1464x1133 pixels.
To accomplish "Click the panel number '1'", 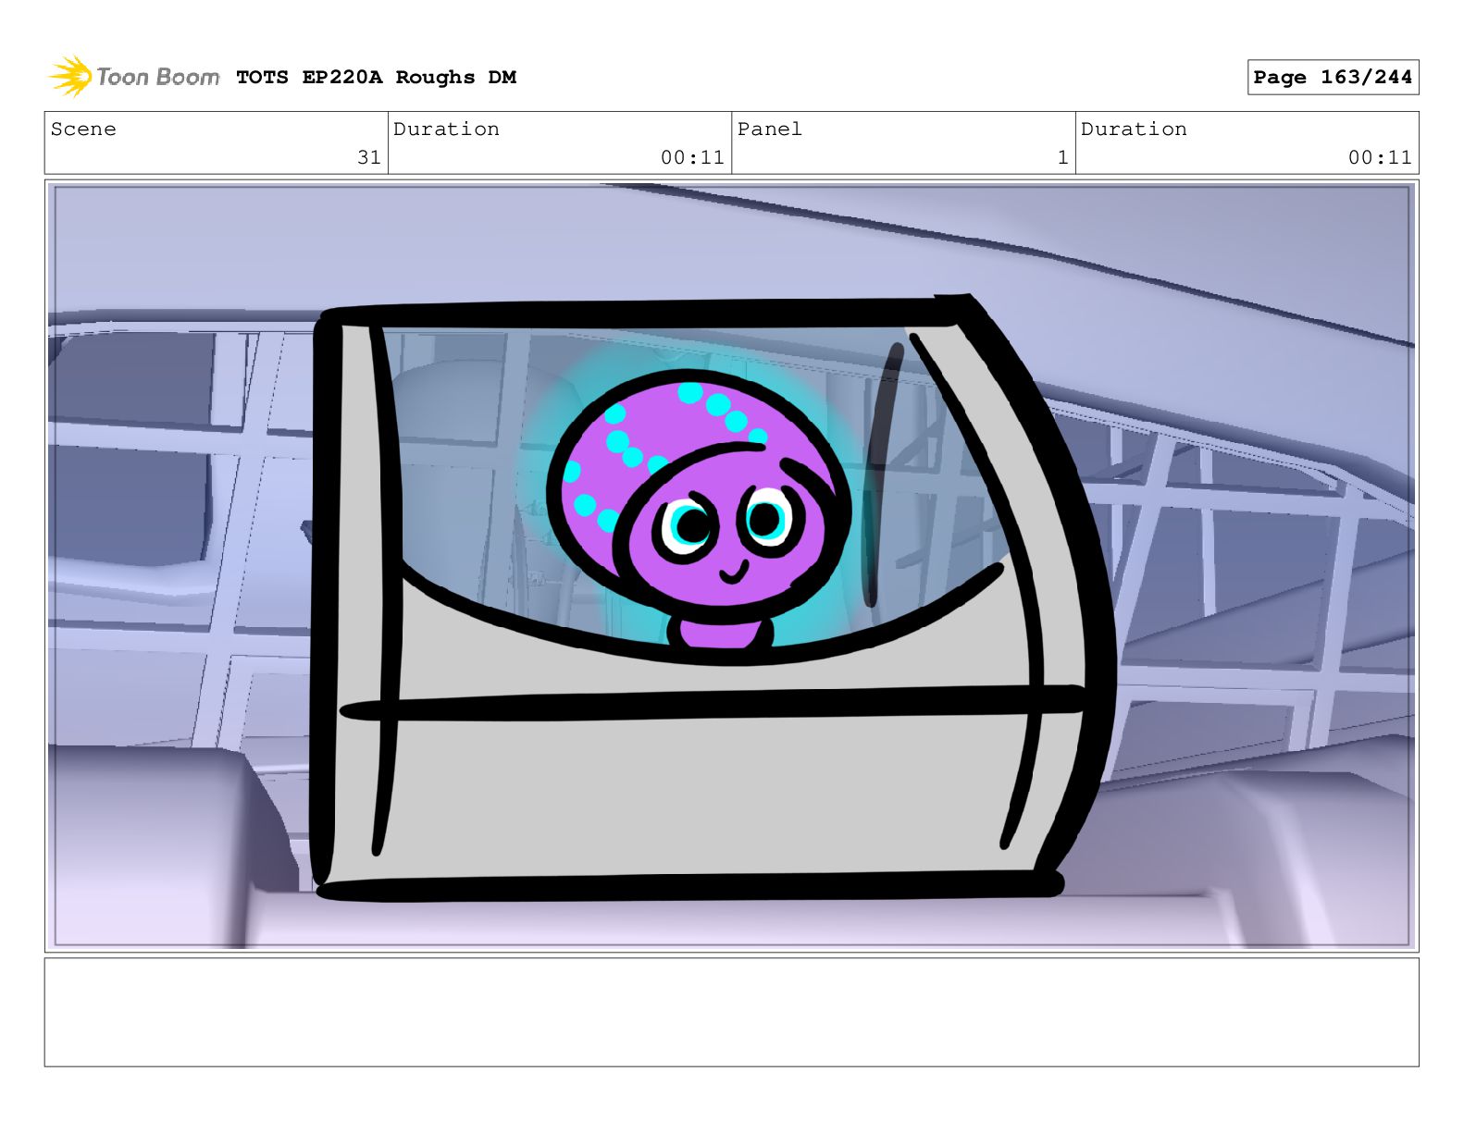I will point(1063,158).
